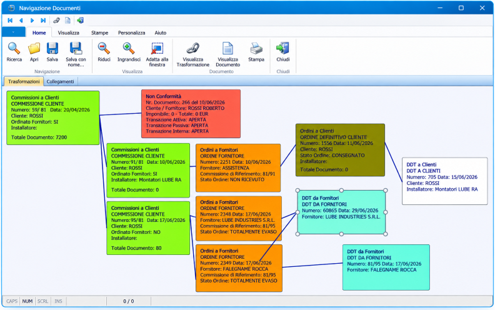The height and width of the screenshot is (310, 495).
Task: Select Ordini a Fornitori node 2348
Action: click(239, 219)
